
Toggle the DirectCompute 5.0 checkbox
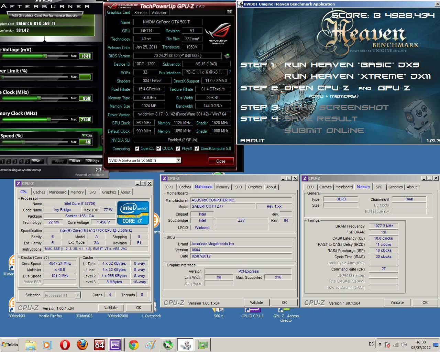(197, 148)
